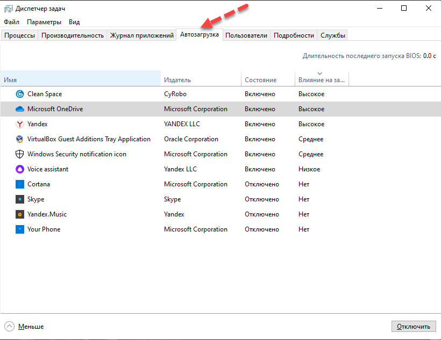Click the red Yandex browser icon
This screenshot has height=340, width=441.
(x=20, y=124)
